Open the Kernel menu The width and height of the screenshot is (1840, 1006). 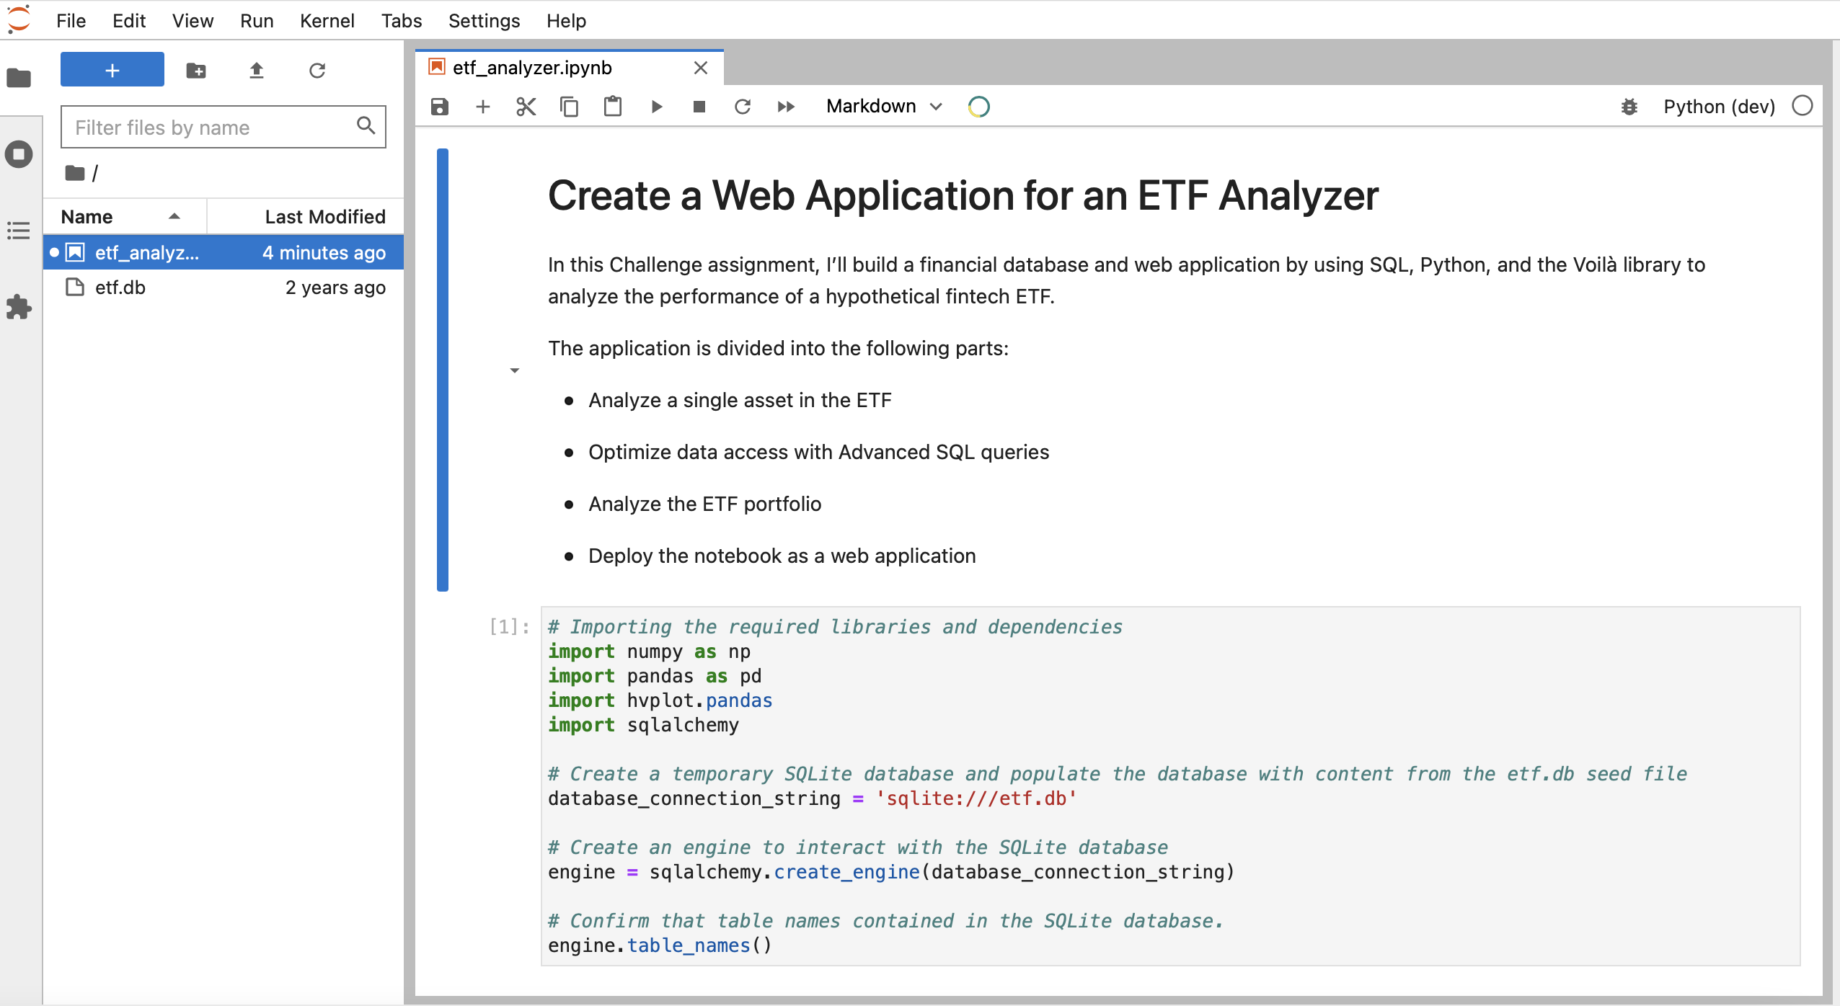[x=328, y=20]
